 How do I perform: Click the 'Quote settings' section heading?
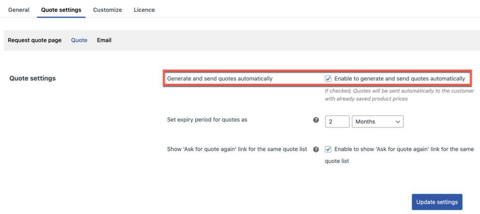tap(32, 78)
